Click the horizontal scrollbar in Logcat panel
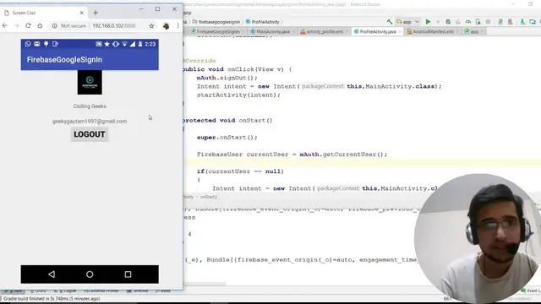This screenshot has width=541, height=304. (x=205, y=284)
